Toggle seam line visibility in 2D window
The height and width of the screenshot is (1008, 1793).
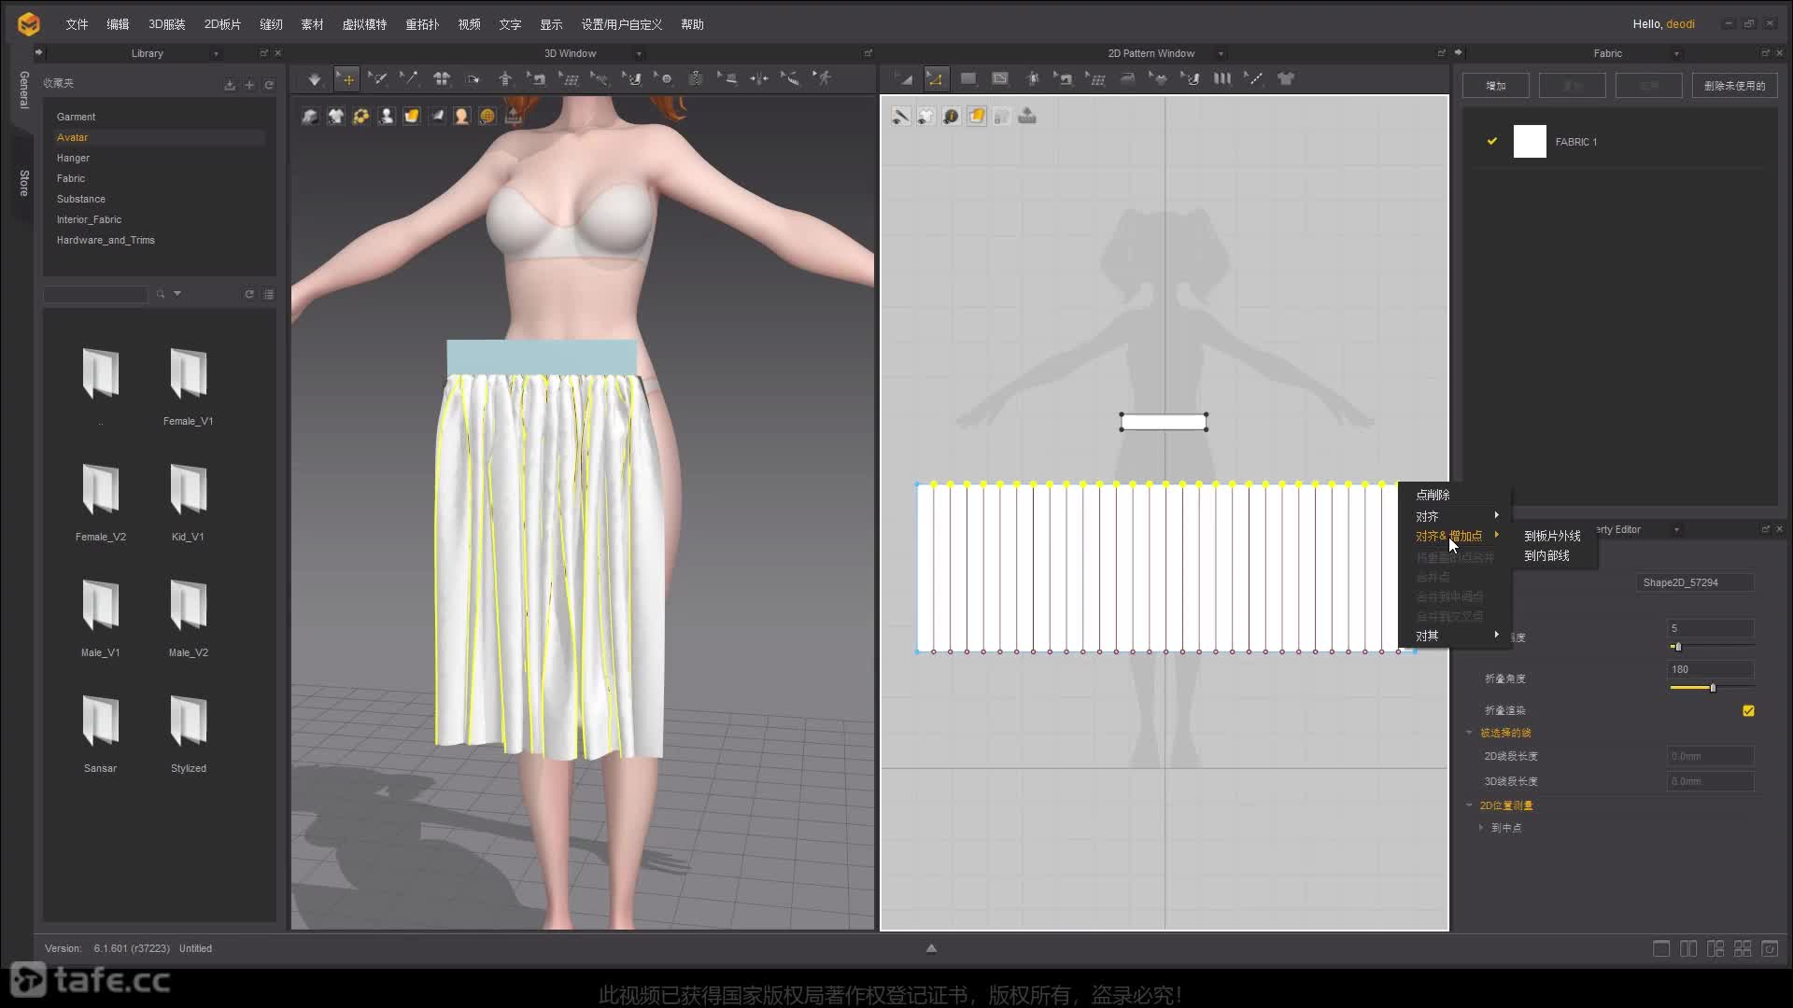click(x=900, y=116)
